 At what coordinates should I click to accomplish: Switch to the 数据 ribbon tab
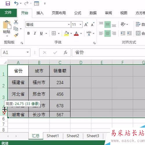coord(93,13)
